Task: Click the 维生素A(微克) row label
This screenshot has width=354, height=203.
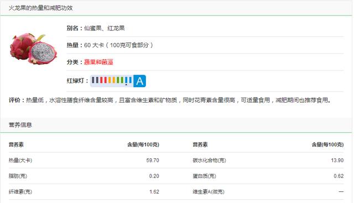Action: point(209,192)
